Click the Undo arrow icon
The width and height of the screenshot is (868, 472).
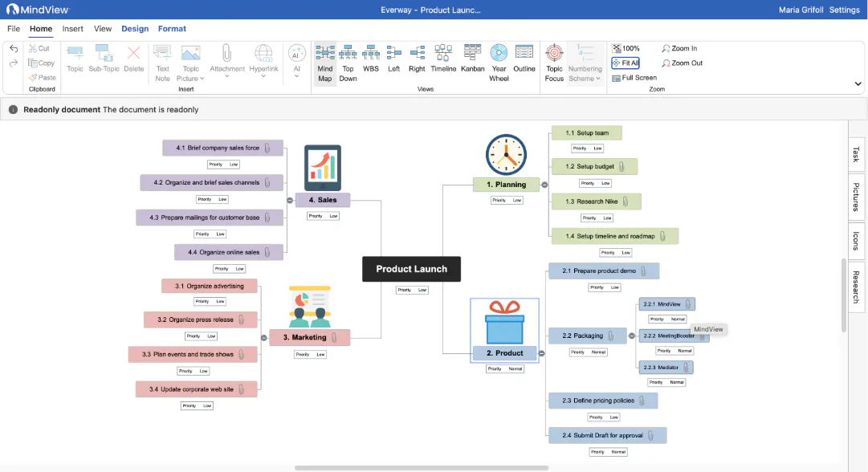click(14, 49)
